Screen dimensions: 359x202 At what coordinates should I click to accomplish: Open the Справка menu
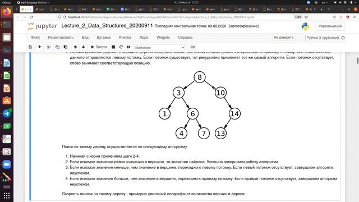[x=185, y=38]
